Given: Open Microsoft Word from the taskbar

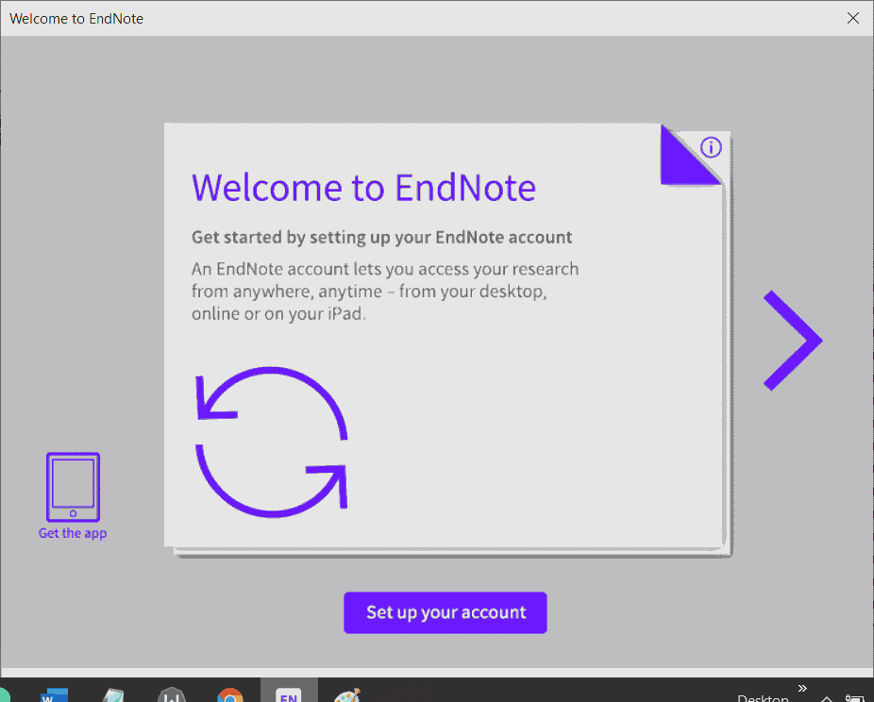Looking at the screenshot, I should click(x=54, y=694).
